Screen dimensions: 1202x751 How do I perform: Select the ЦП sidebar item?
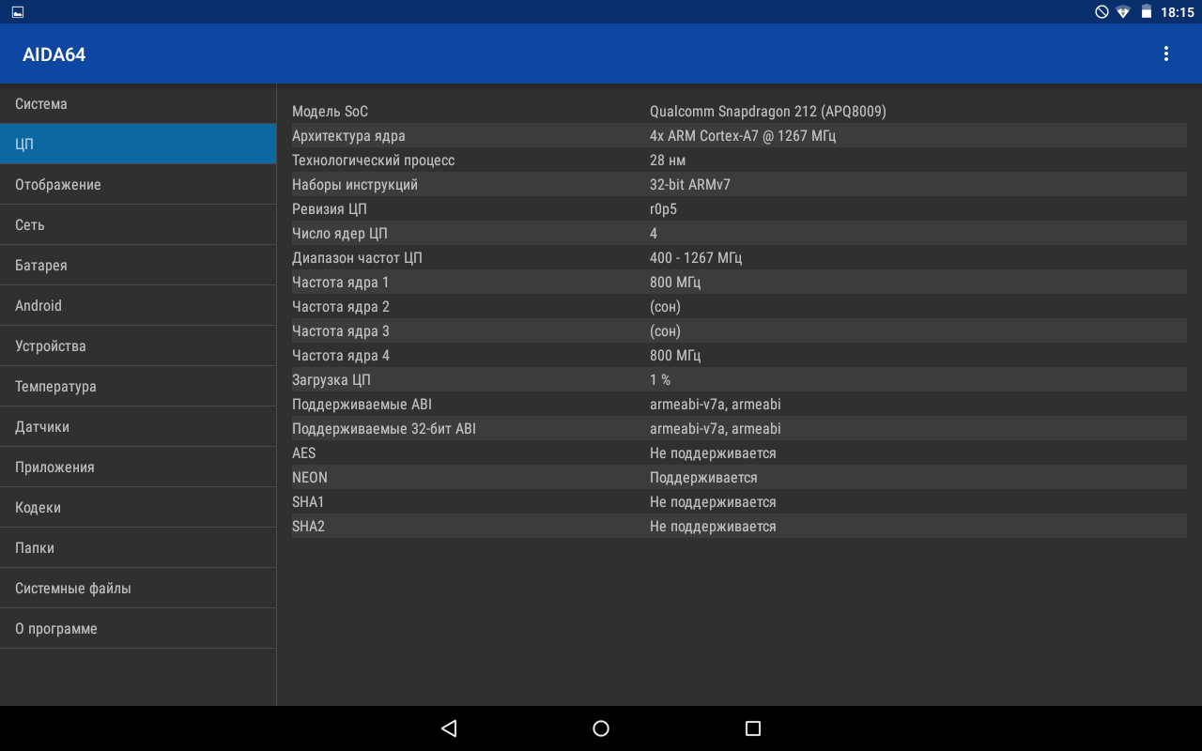[138, 145]
